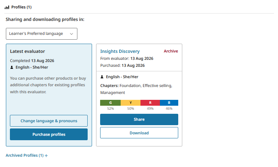The height and width of the screenshot is (167, 278).
Task: Click the 52% value under G
Action: click(x=110, y=109)
